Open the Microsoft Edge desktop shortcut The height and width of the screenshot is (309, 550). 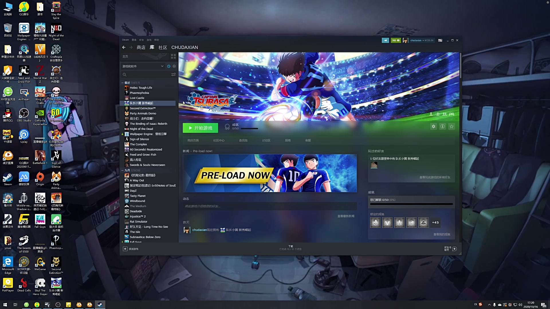pyautogui.click(x=8, y=266)
